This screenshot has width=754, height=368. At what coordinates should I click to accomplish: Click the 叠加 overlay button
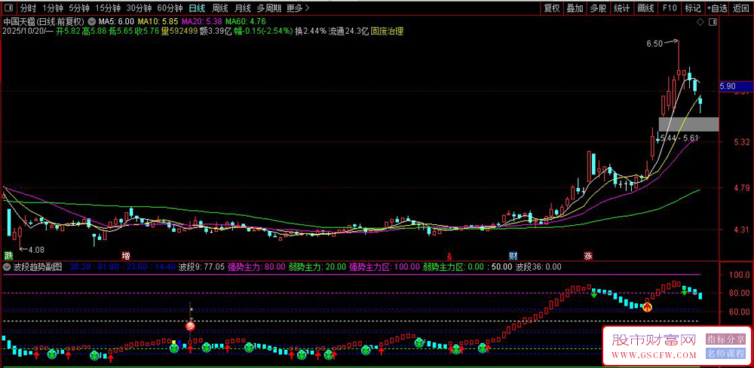(x=575, y=8)
